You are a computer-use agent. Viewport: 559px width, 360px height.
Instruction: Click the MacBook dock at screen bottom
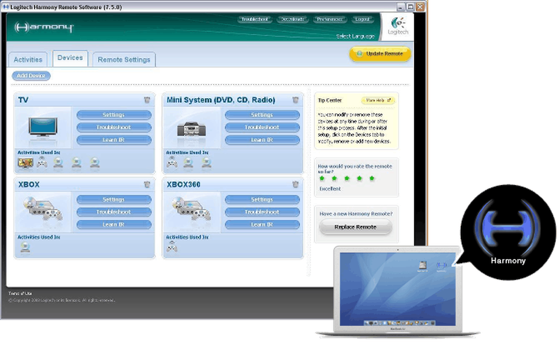[x=399, y=323]
